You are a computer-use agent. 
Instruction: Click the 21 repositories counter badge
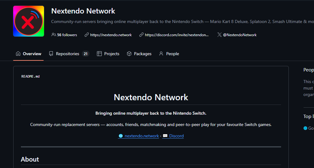[85, 54]
